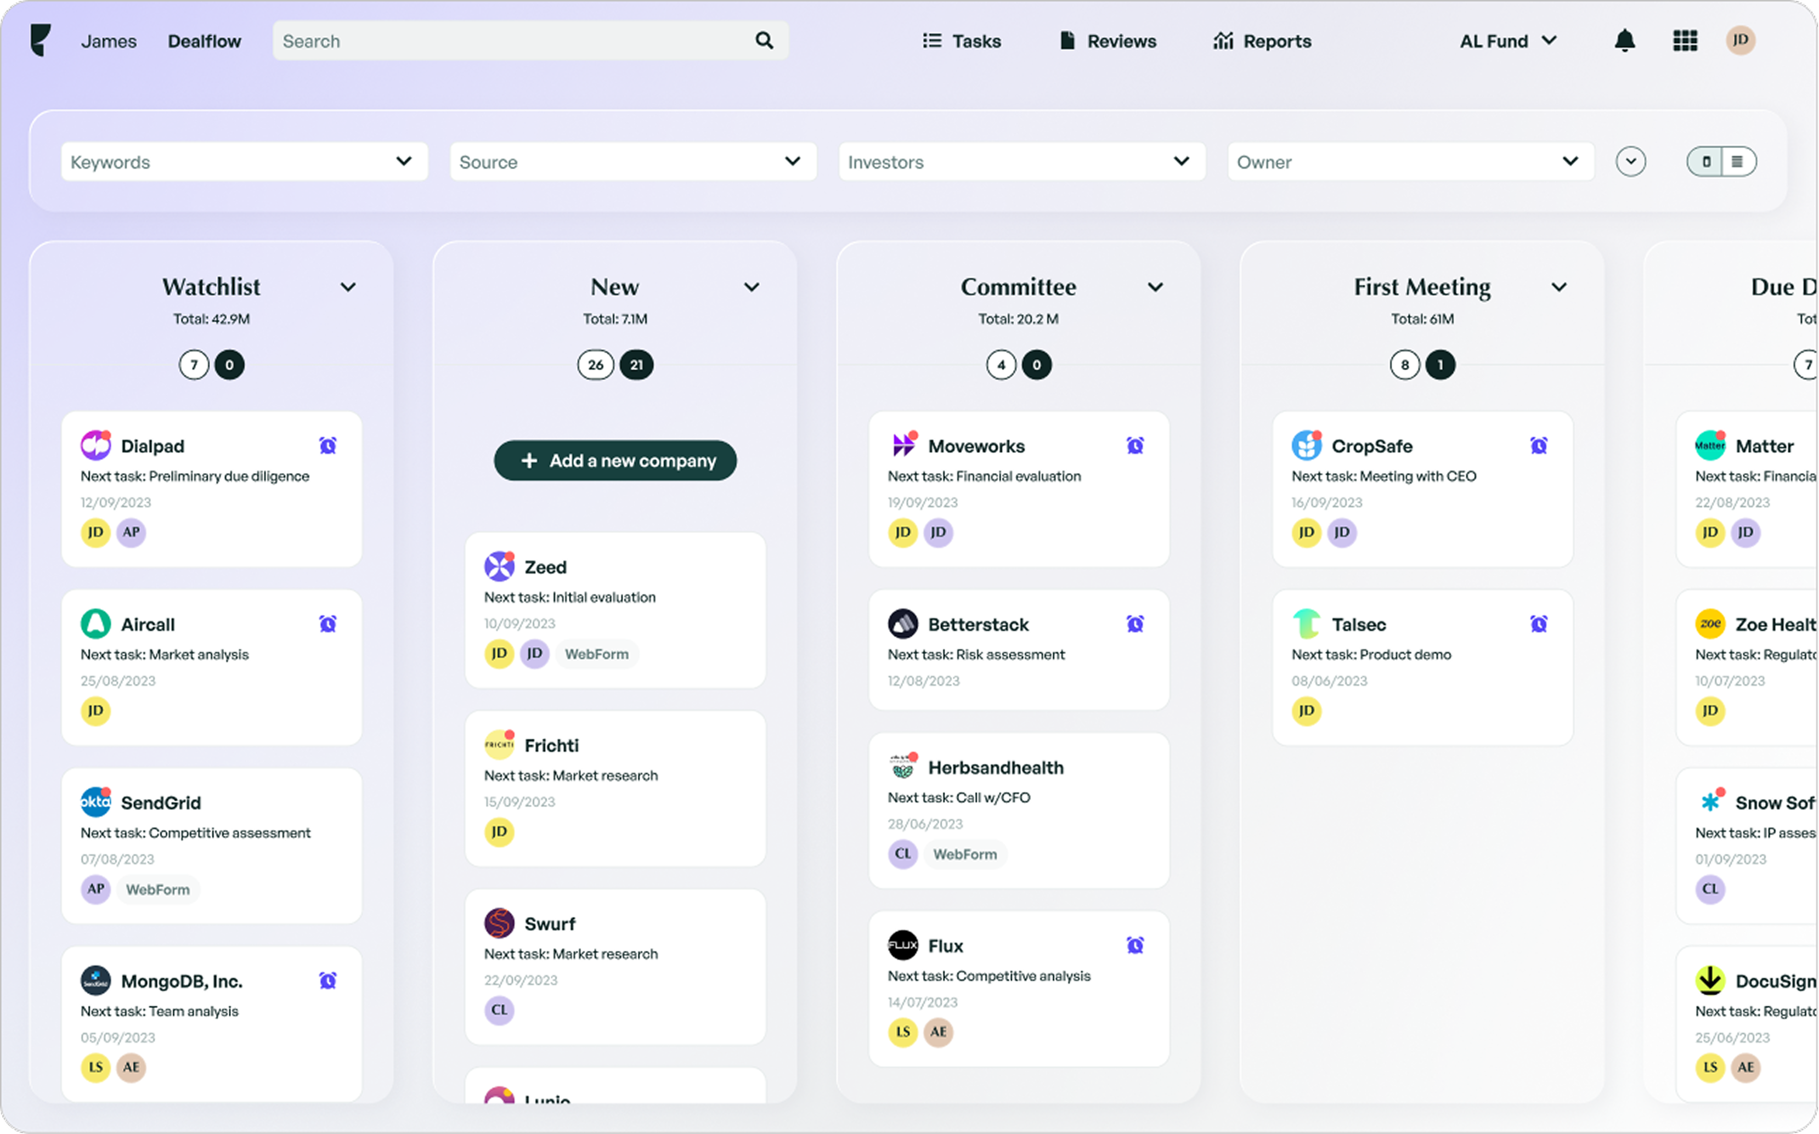Open the JD profile avatar menu
The image size is (1819, 1134).
coord(1741,41)
